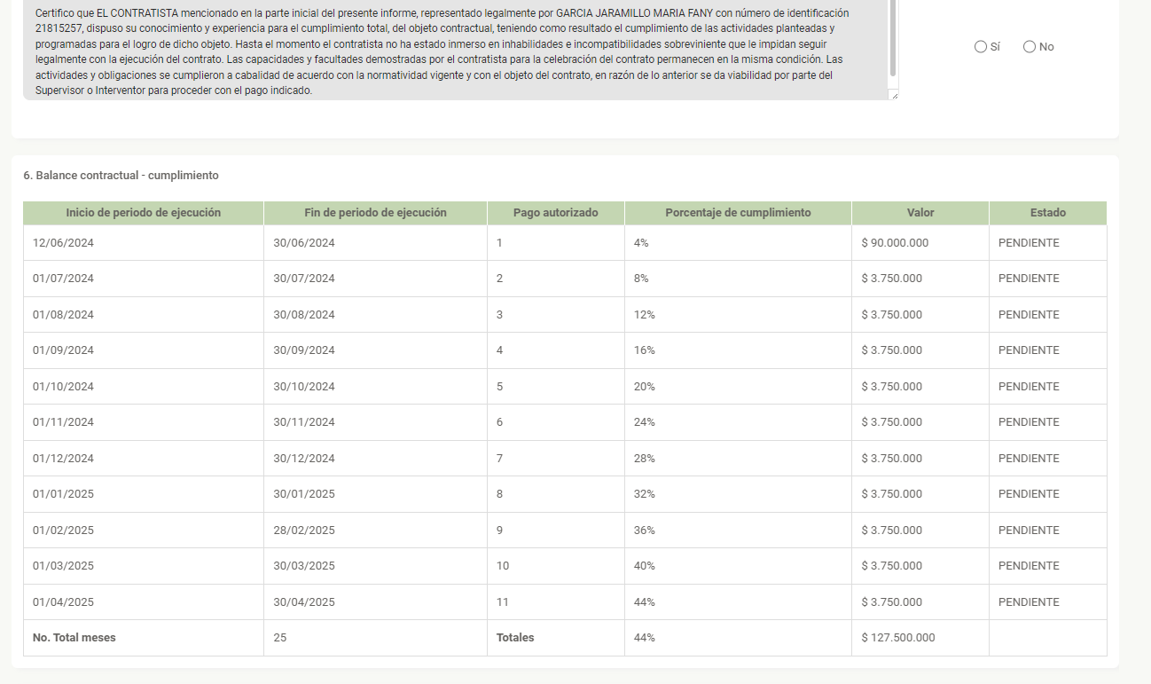Viewport: 1151px width, 684px height.
Task: Click the "16%" compliance percentage cell
Action: click(x=738, y=350)
